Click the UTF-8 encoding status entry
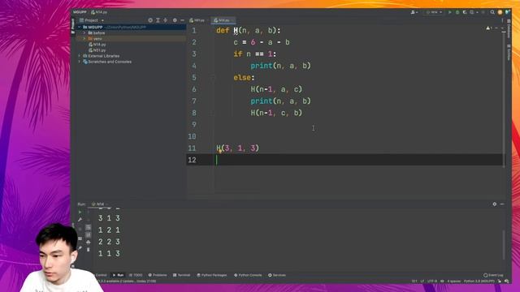Image resolution: width=520 pixels, height=292 pixels. [x=432, y=281]
